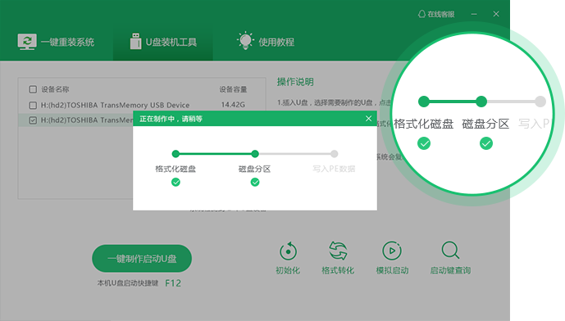Click green checkmark under 格式化磁盘 in dialog

[x=175, y=183]
